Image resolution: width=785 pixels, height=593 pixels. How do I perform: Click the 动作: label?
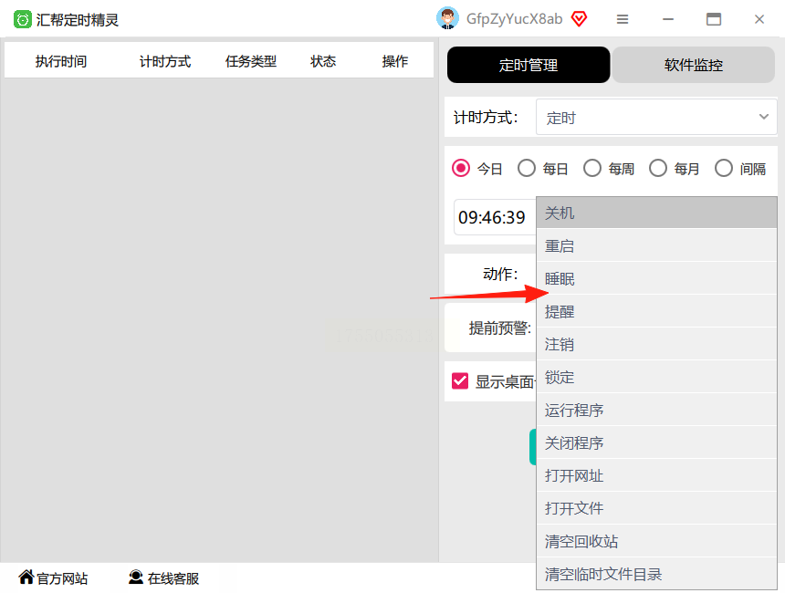point(500,274)
